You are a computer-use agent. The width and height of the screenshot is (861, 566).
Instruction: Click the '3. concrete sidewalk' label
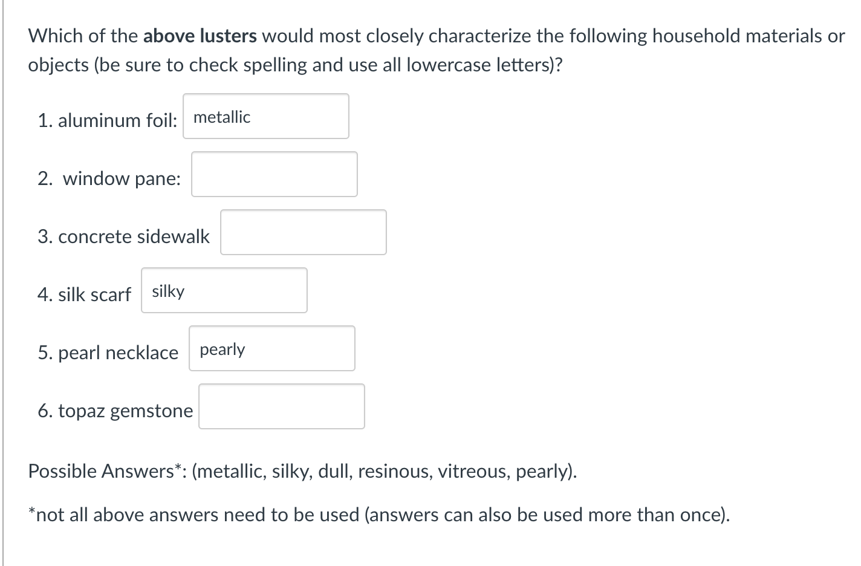[124, 236]
